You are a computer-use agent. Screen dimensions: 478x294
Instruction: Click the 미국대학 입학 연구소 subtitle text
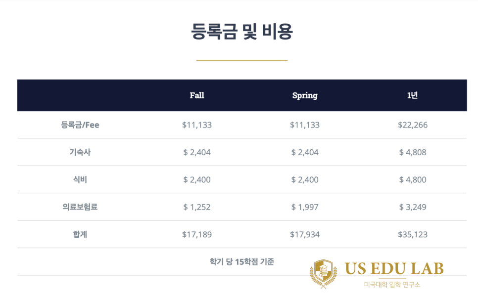coord(392,285)
